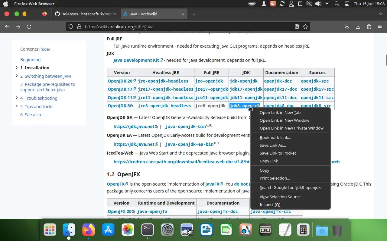Launch Terminal from the dock
Viewport: 387px width, 241px height.
click(148, 230)
